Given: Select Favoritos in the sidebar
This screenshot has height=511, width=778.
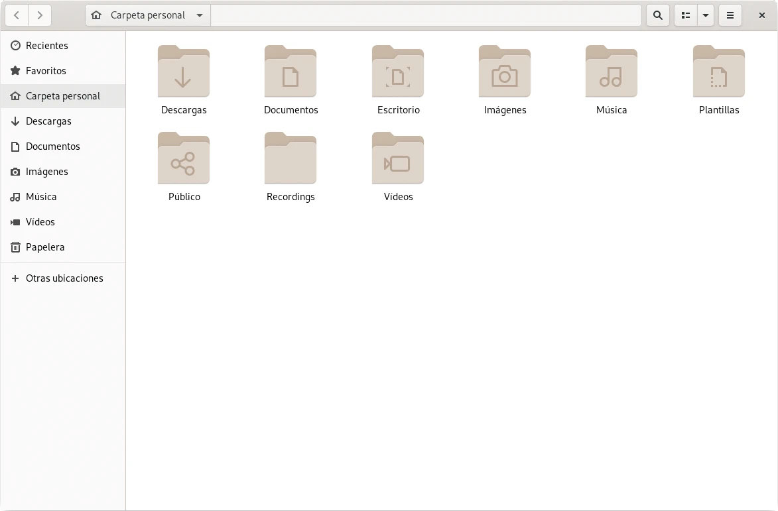Looking at the screenshot, I should [x=46, y=71].
